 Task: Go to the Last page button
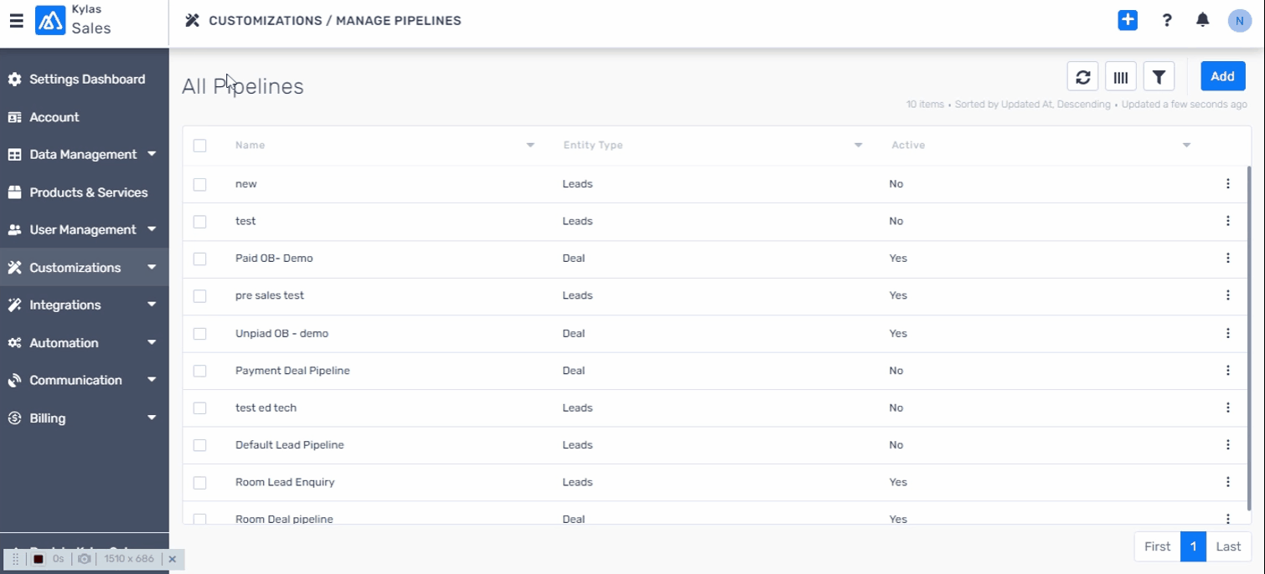[1228, 546]
